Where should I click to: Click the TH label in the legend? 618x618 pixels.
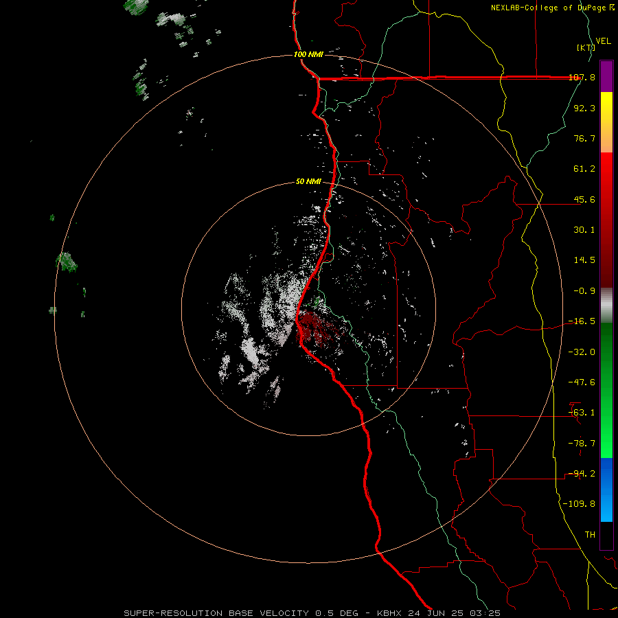pos(590,535)
